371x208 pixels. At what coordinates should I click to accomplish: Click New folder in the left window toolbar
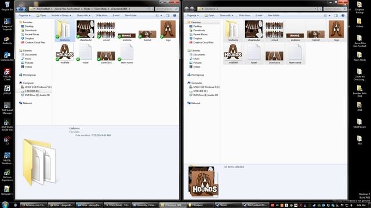coord(130,16)
